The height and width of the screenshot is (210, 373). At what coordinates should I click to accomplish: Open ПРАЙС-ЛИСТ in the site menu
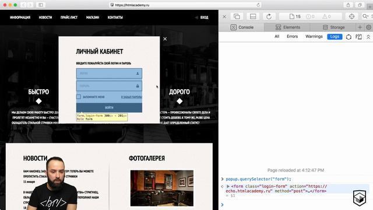69,17
